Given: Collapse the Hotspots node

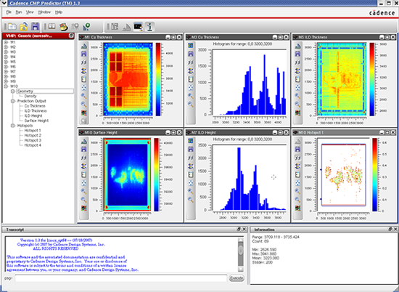Looking at the screenshot, I should 13,126.
